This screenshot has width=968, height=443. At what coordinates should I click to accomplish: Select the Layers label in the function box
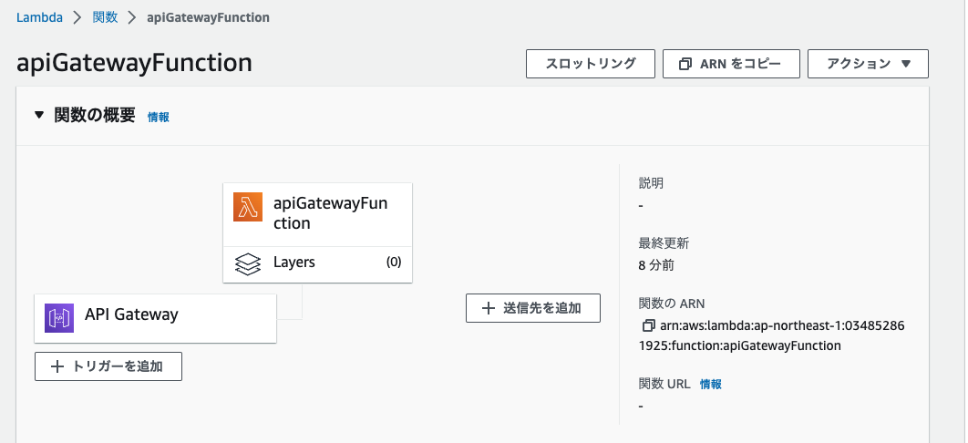click(x=293, y=263)
